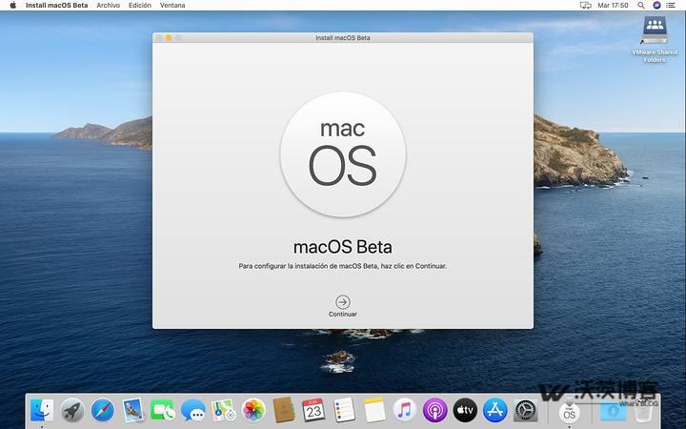
Task: Open the Apple menu
Action: (12, 6)
